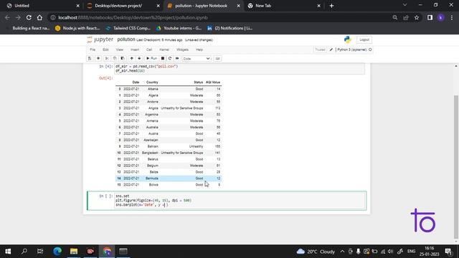Click the Jupyter logo
Image resolution: width=459 pixels, height=258 pixels.
click(x=100, y=39)
